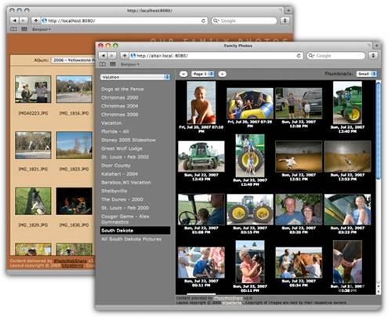Click the altair.local address field

coord(216,56)
